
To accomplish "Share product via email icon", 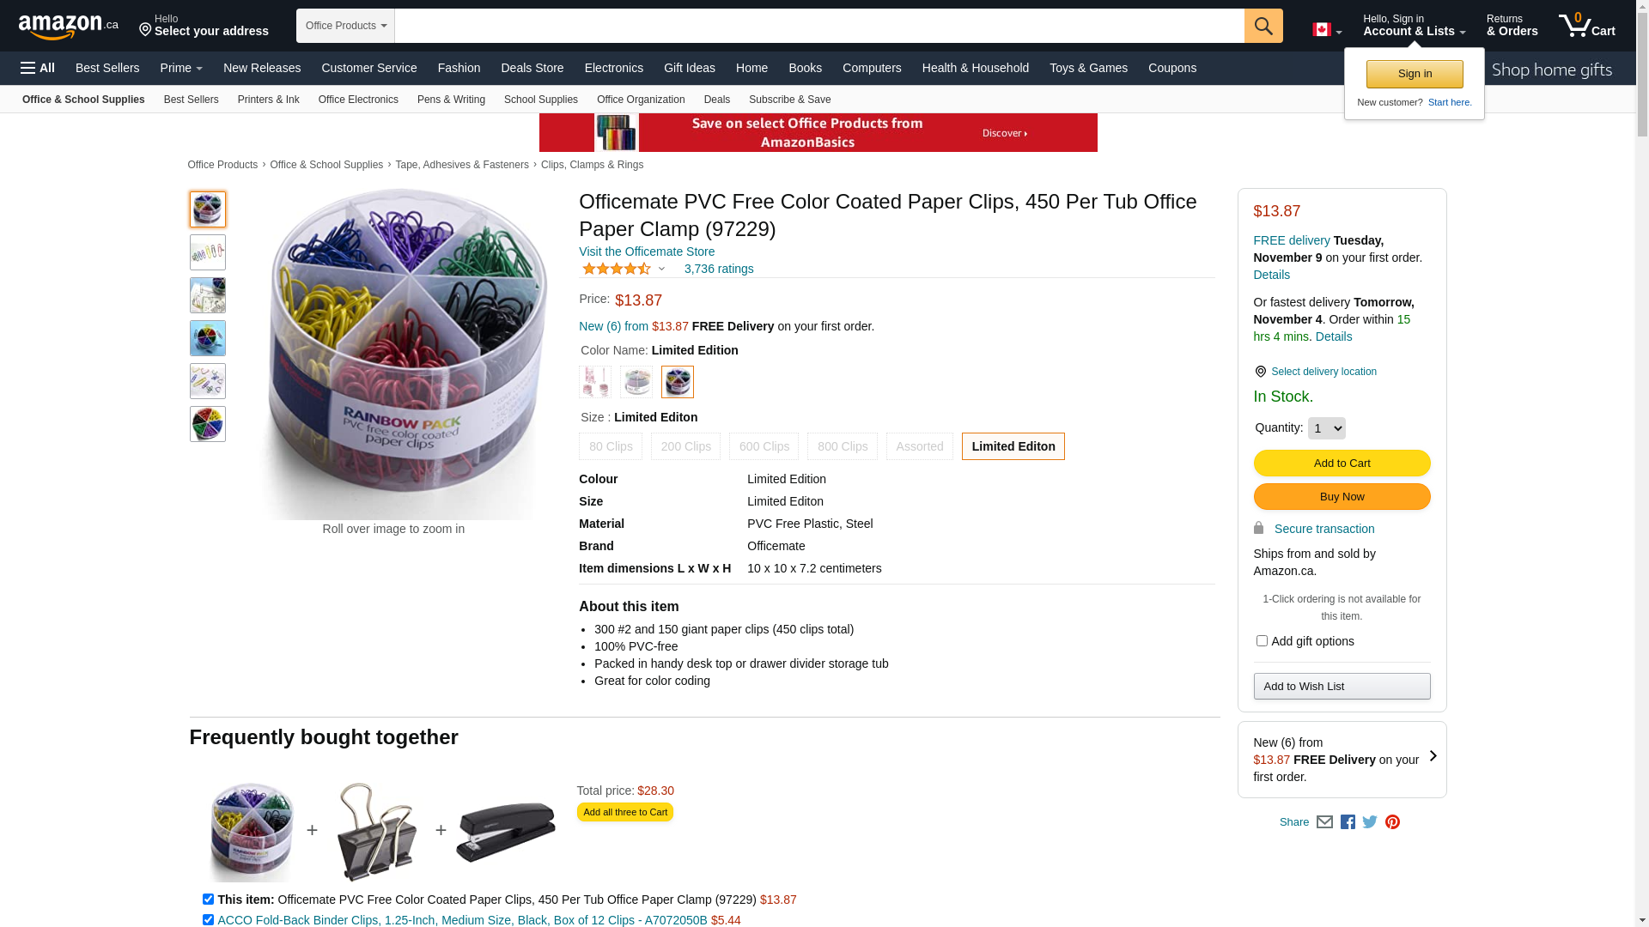I will (1324, 822).
